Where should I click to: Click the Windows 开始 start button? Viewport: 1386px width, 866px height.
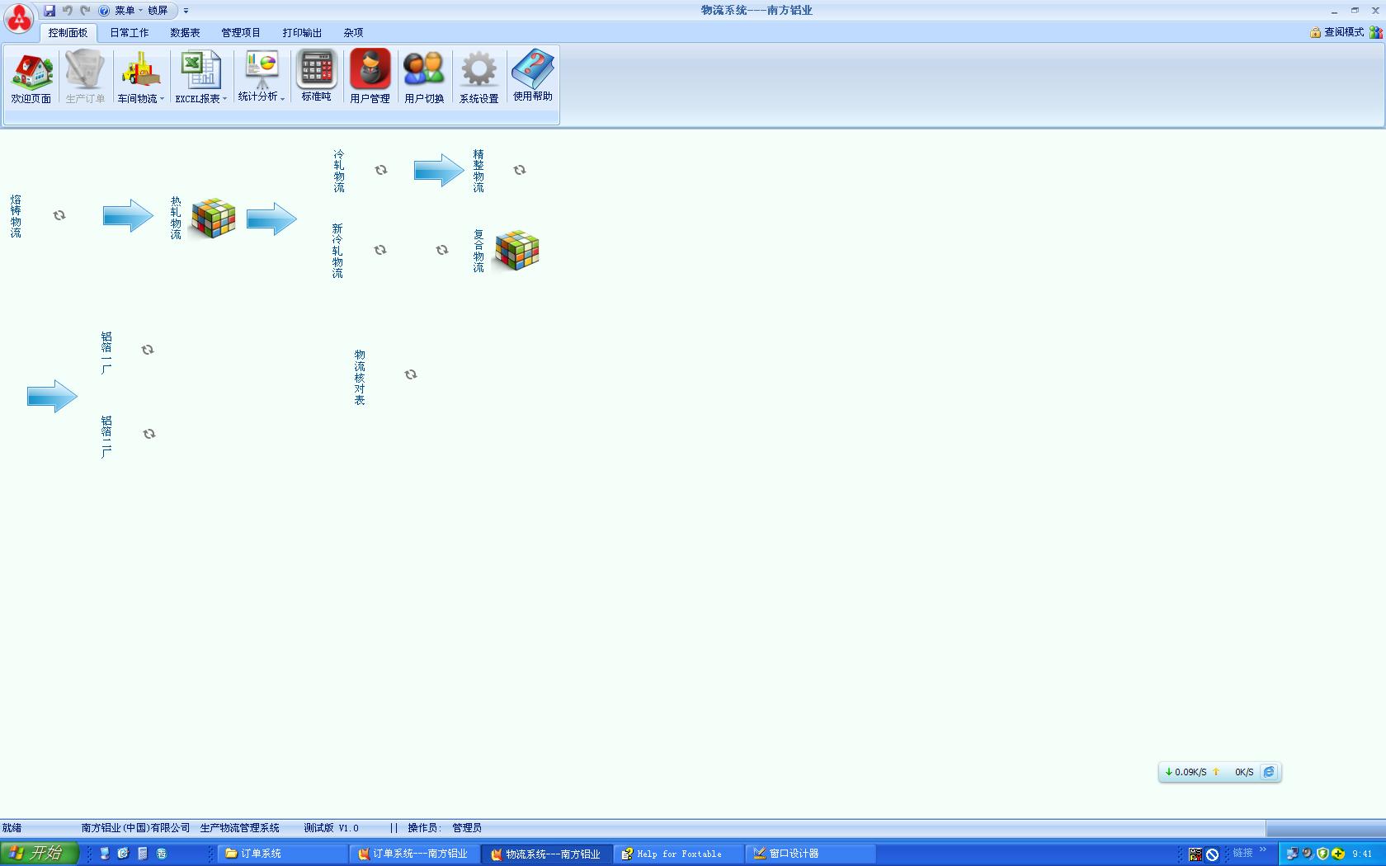pos(39,854)
